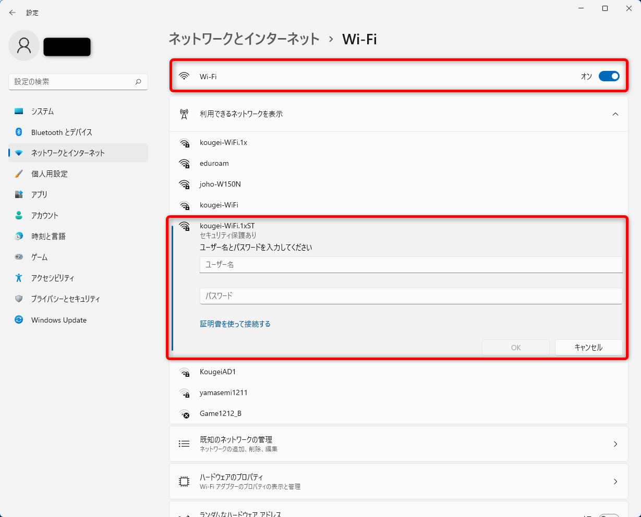Image resolution: width=641 pixels, height=517 pixels.
Task: Click the personalization paintbrush icon
Action: click(19, 174)
